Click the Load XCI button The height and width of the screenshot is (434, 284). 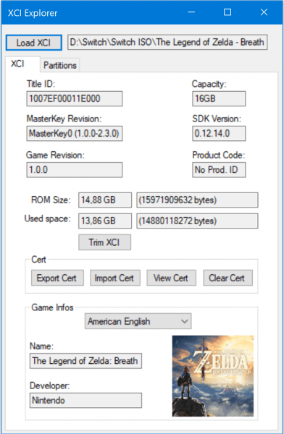[33, 43]
